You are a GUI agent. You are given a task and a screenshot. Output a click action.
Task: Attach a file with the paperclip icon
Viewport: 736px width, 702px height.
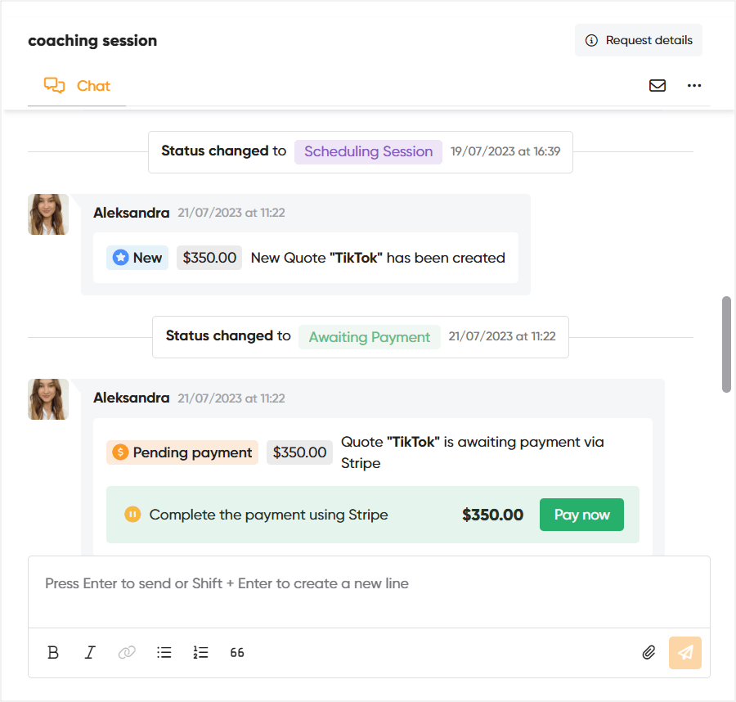point(648,653)
